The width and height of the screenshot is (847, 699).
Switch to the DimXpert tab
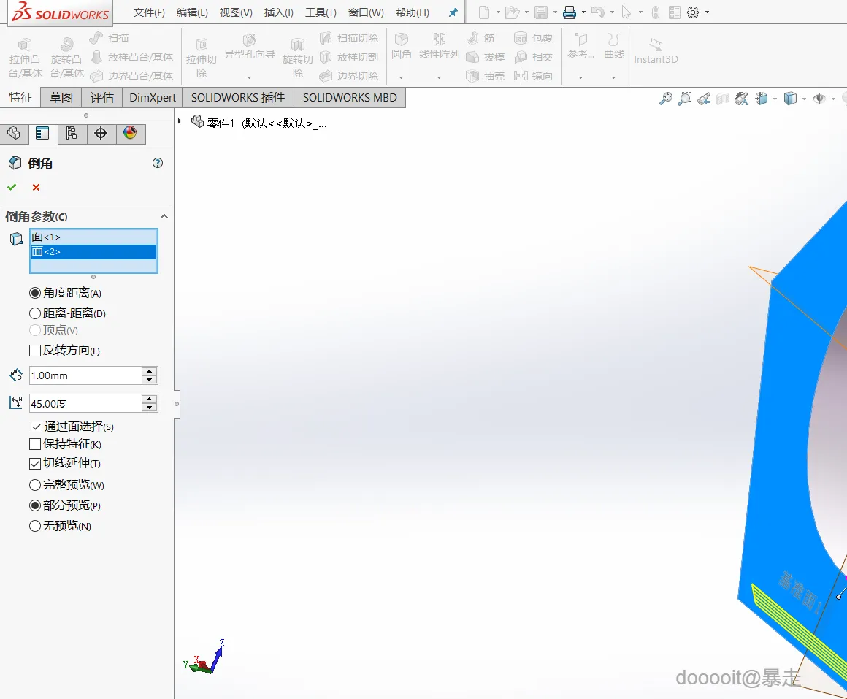pos(153,98)
